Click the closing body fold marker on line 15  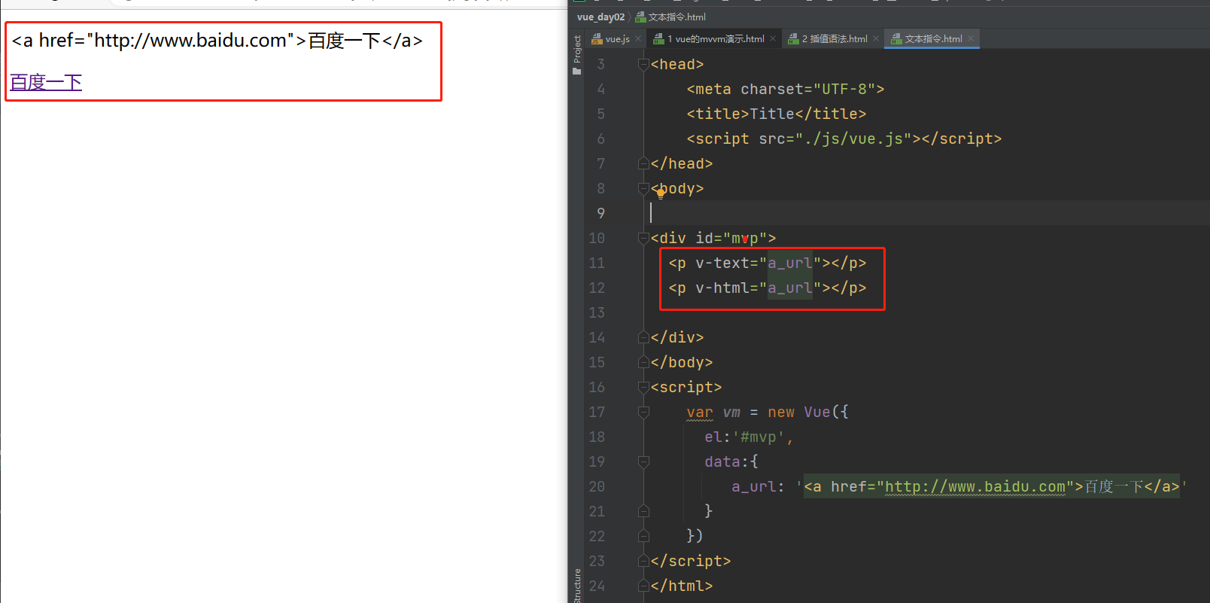[x=643, y=362]
